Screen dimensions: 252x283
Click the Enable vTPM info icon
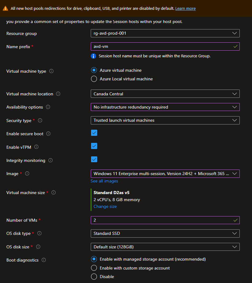(x=36, y=147)
